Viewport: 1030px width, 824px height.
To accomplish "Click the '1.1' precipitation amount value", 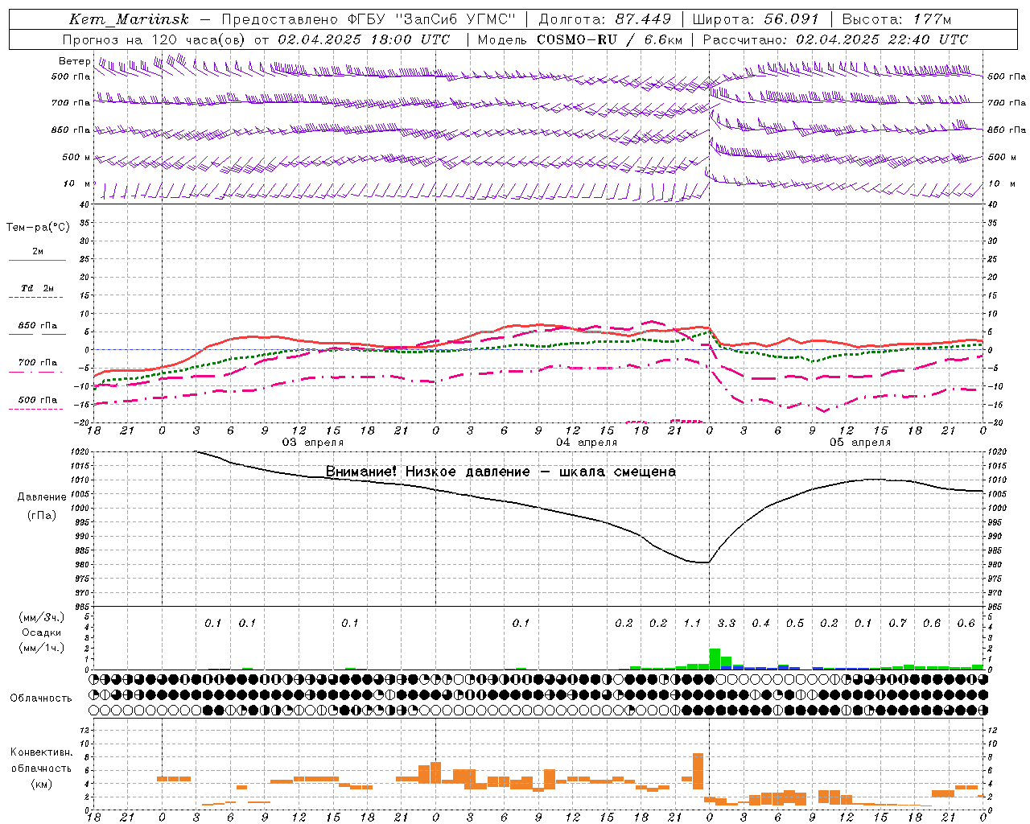I will tap(692, 623).
